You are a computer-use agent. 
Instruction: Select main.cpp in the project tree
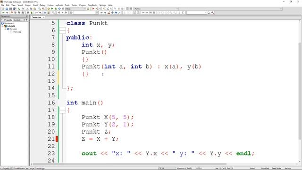[17, 32]
